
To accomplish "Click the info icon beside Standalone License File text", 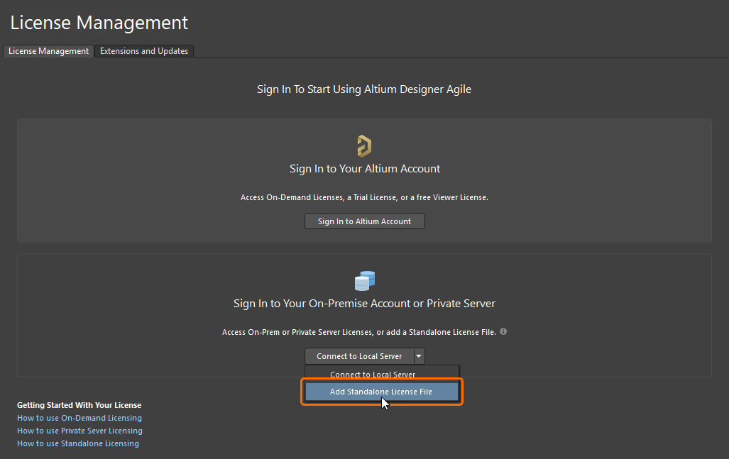I will (503, 331).
